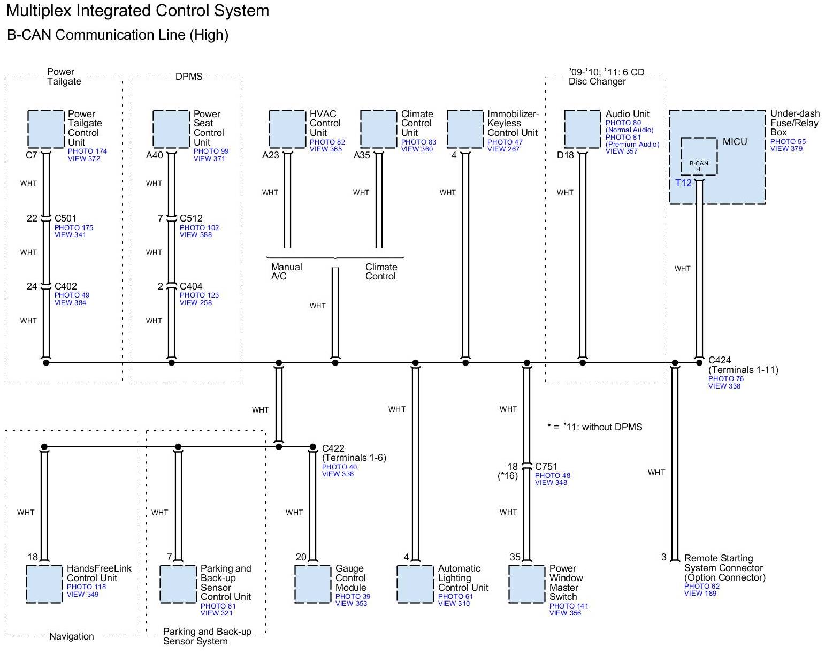Click the Audio Unit component box
The width and height of the screenshot is (825, 654).
582,129
